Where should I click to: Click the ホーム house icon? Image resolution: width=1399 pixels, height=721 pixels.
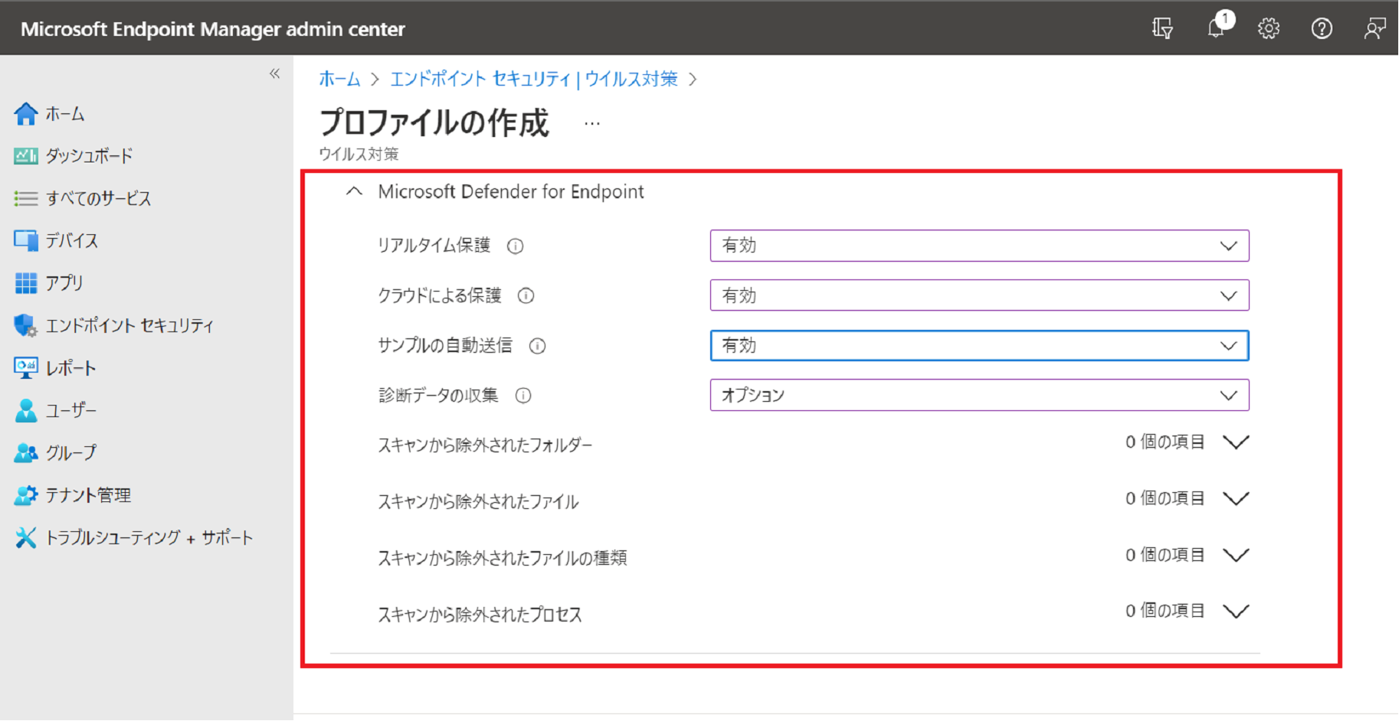tap(25, 114)
